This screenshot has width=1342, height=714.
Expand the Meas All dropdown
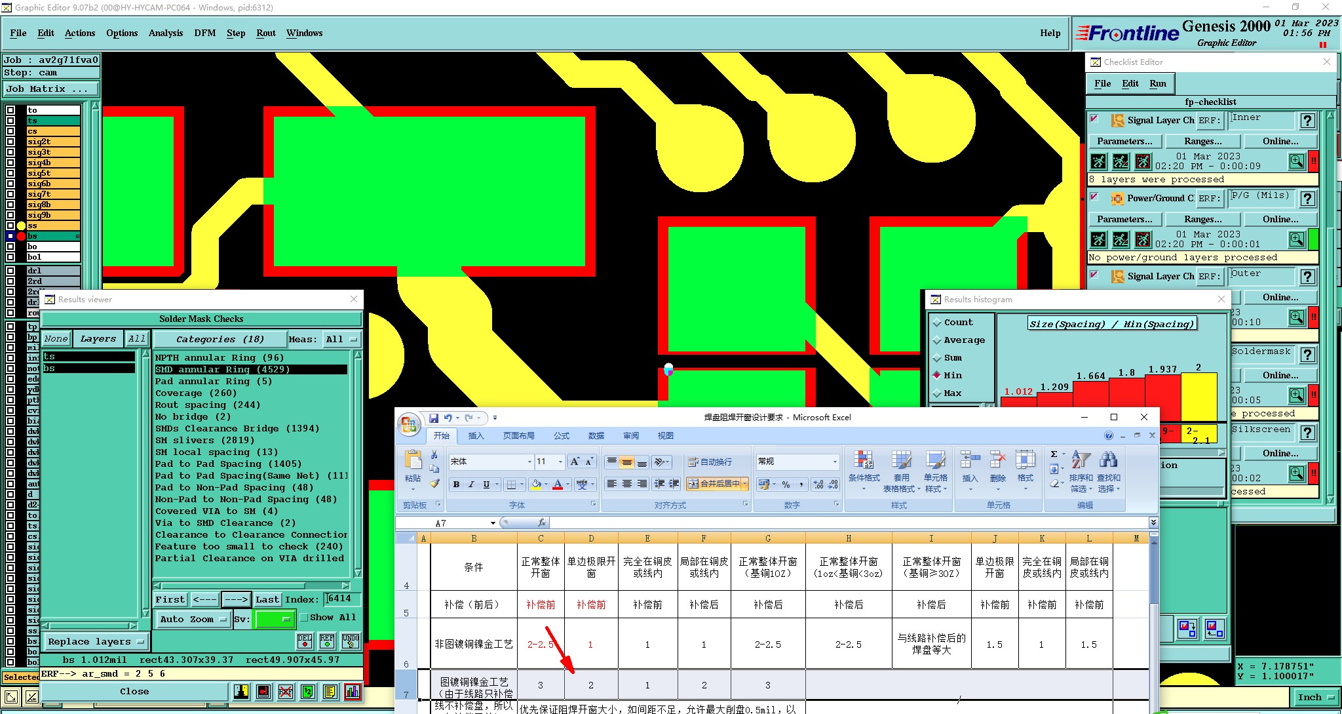(343, 339)
